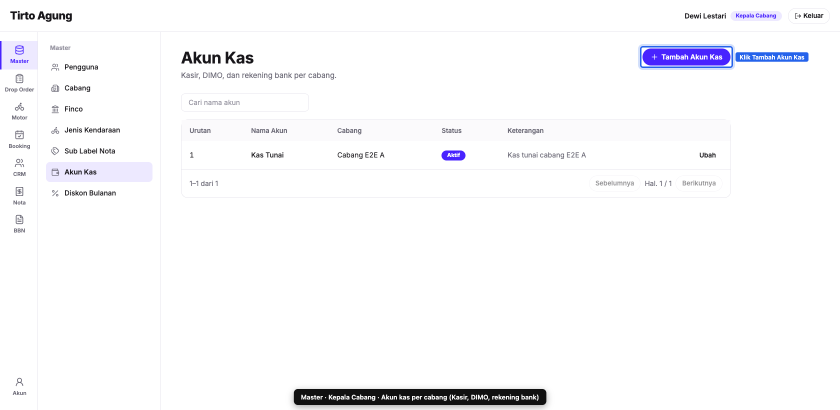Click the Urutan column header
The height and width of the screenshot is (410, 840).
tap(200, 130)
